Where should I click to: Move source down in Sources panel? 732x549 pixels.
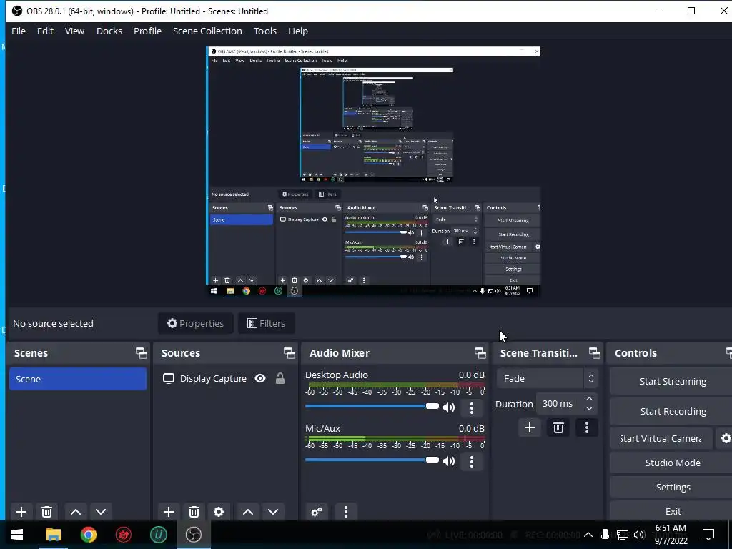[273, 512]
